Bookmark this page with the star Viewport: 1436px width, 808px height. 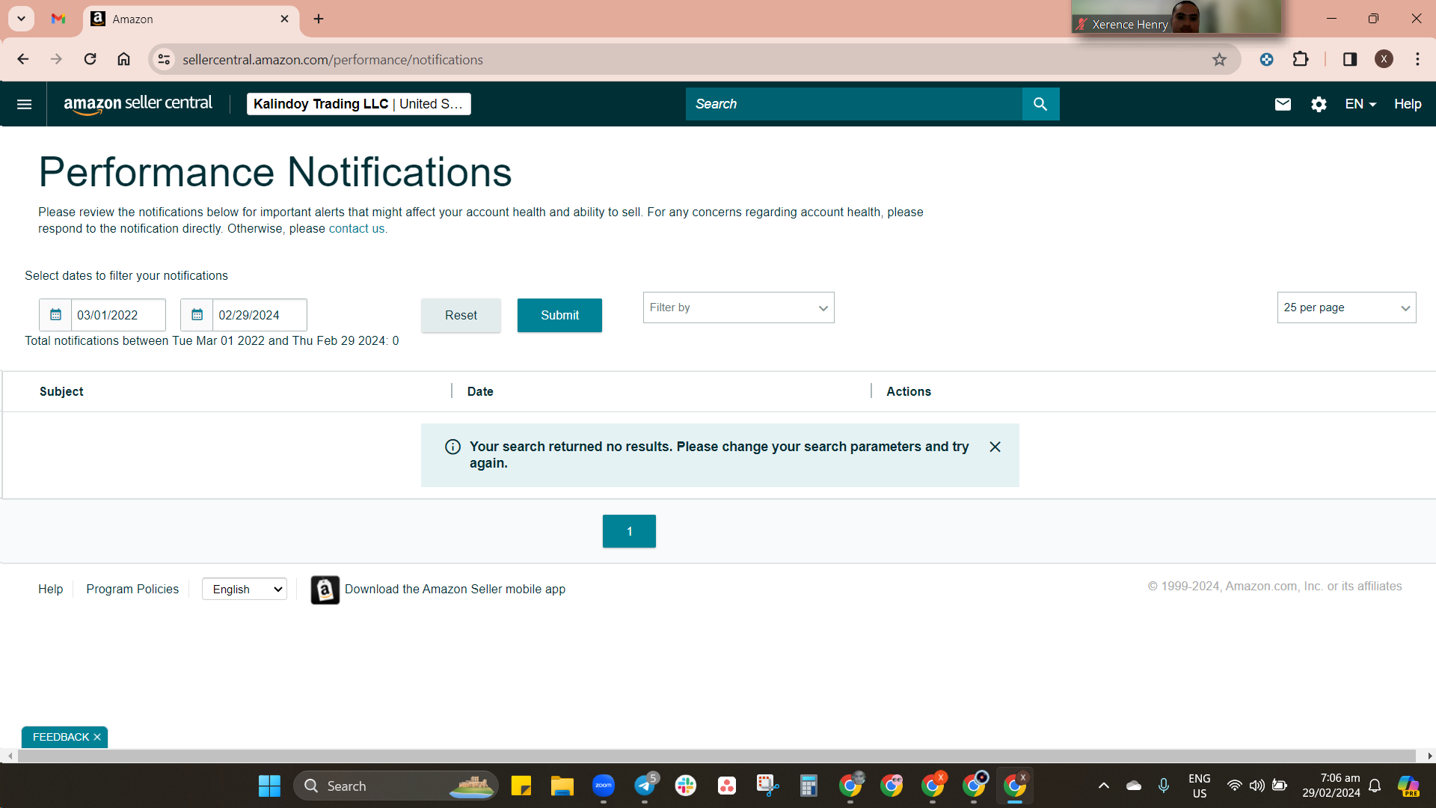click(x=1219, y=59)
